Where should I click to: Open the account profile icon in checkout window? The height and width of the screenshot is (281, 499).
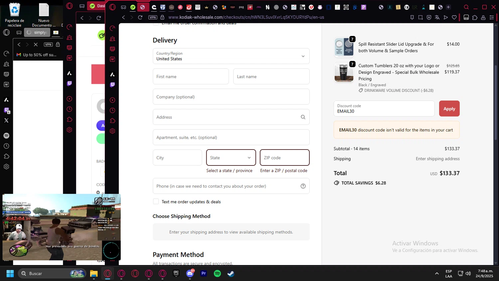[x=483, y=17]
